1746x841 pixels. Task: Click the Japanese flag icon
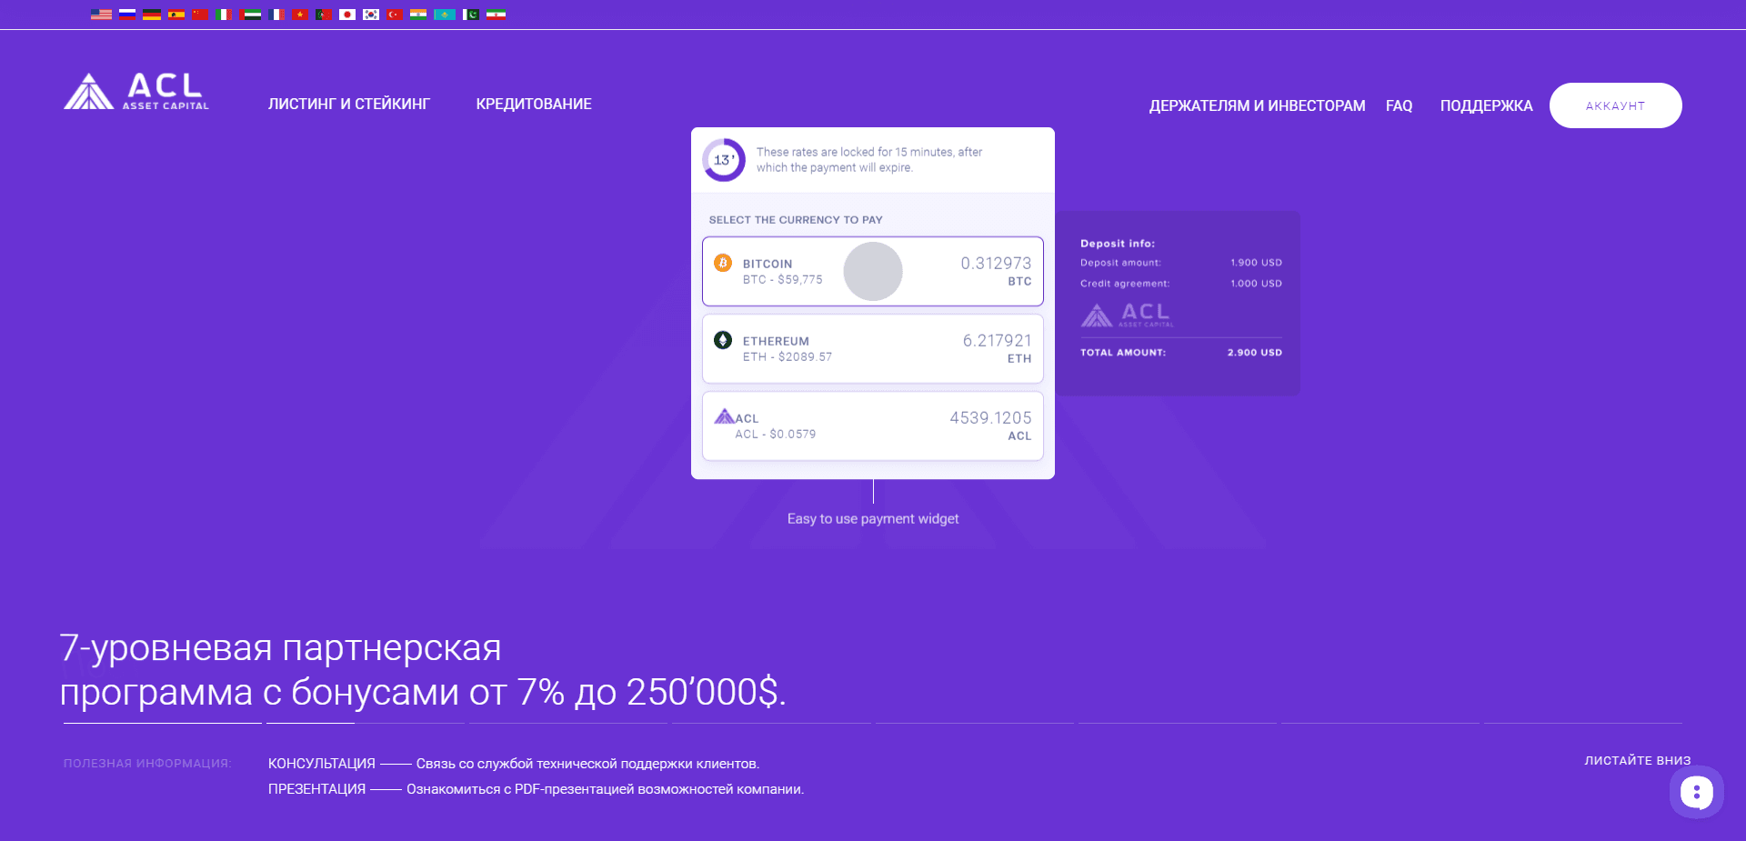[346, 15]
